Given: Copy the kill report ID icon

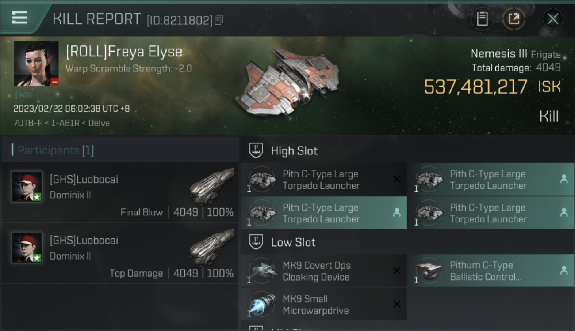Looking at the screenshot, I should pos(218,20).
